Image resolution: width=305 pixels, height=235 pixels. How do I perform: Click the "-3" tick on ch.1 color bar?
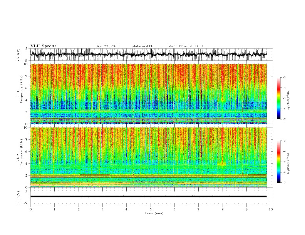(284, 77)
